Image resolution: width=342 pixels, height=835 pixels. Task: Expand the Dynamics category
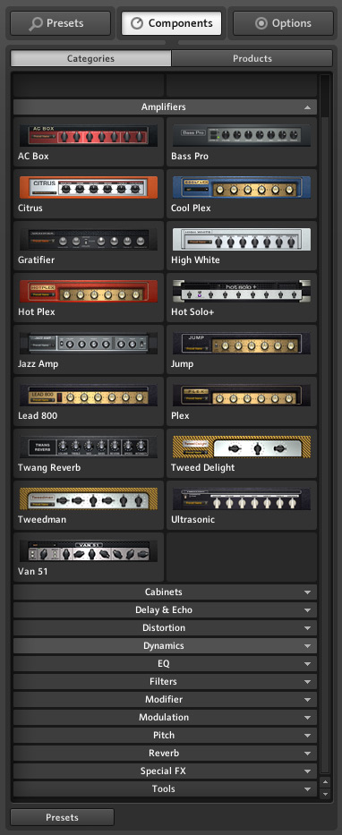[x=165, y=646]
